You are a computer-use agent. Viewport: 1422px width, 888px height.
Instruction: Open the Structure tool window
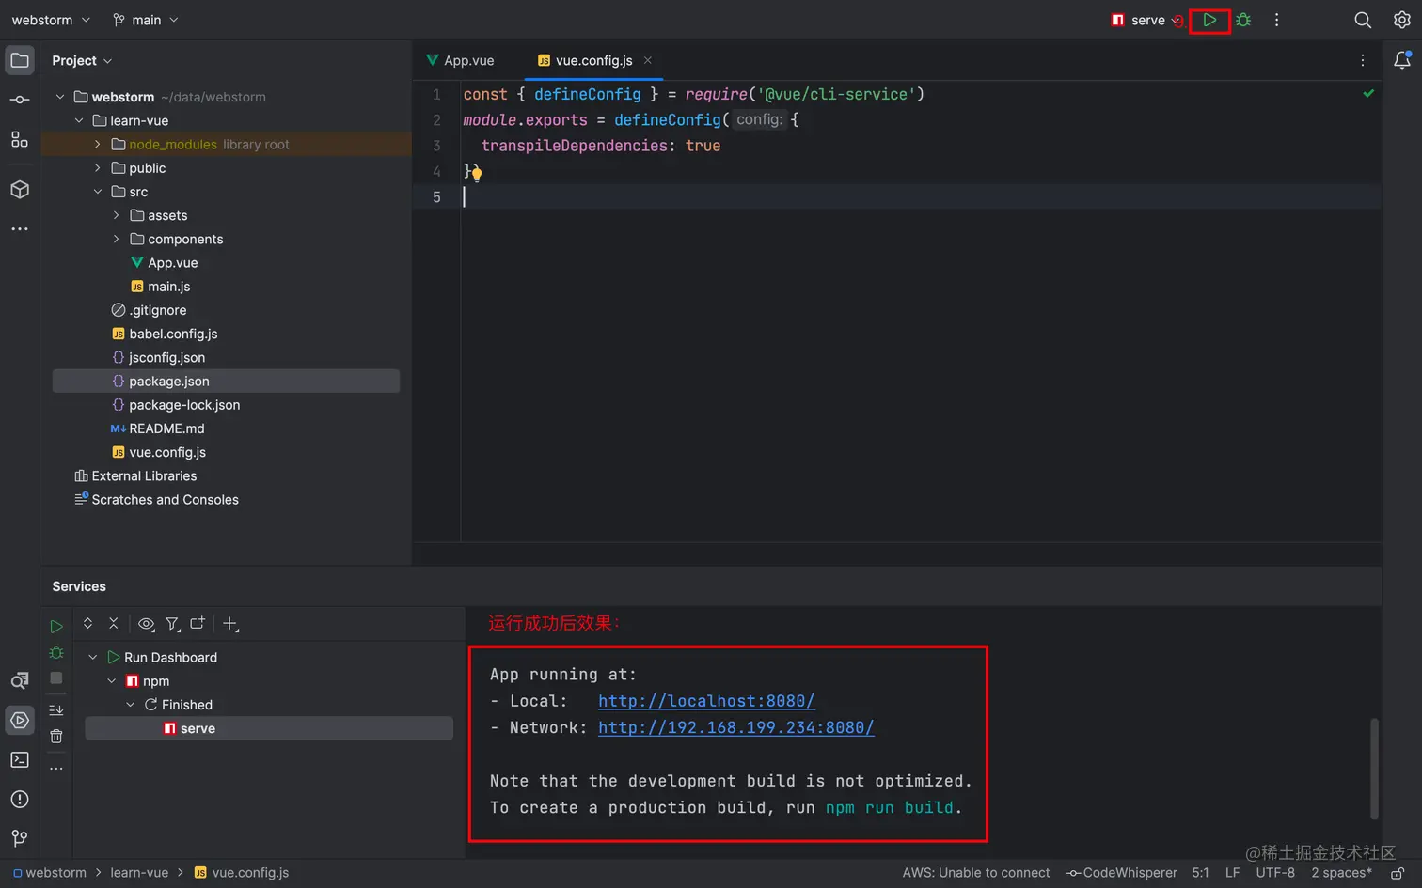click(x=20, y=140)
